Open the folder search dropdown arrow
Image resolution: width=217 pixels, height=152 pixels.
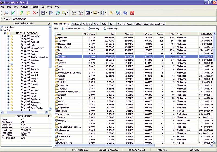(x=68, y=13)
